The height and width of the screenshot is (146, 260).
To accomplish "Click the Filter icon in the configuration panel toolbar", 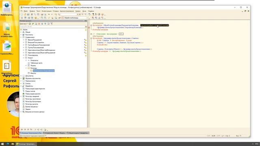I will pyautogui.click(x=52, y=24).
